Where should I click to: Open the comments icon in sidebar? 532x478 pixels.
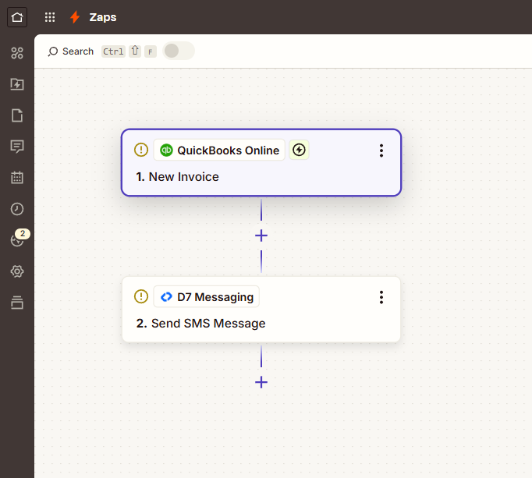click(x=17, y=147)
